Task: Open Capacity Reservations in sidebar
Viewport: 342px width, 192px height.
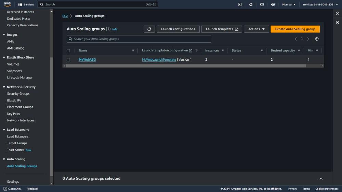Action: 23,25
